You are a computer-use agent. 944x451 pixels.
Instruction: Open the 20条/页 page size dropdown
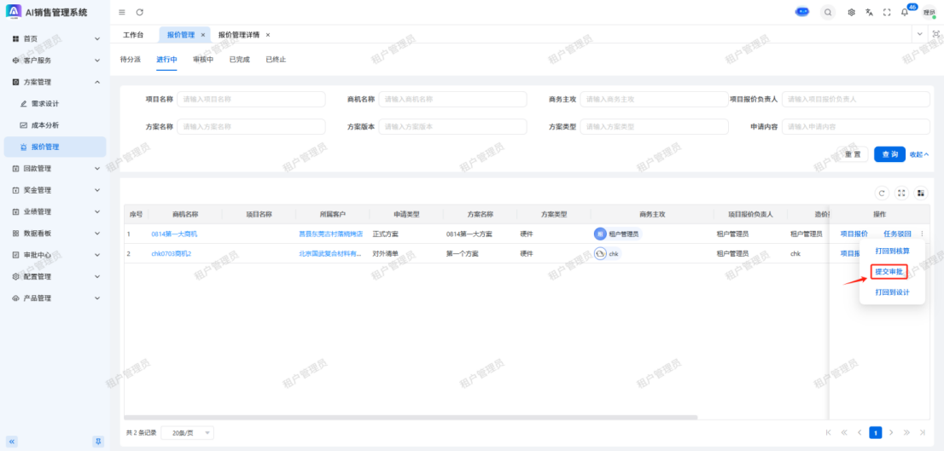pos(187,432)
